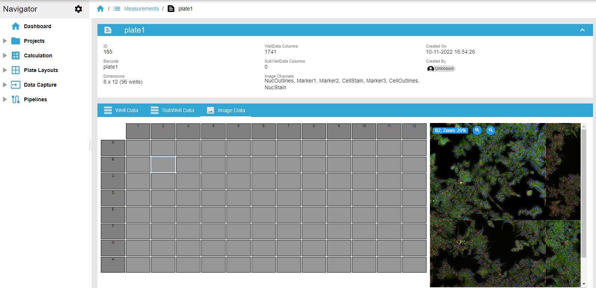Expand the Projects tree node arrow
The height and width of the screenshot is (288, 596).
(x=5, y=41)
